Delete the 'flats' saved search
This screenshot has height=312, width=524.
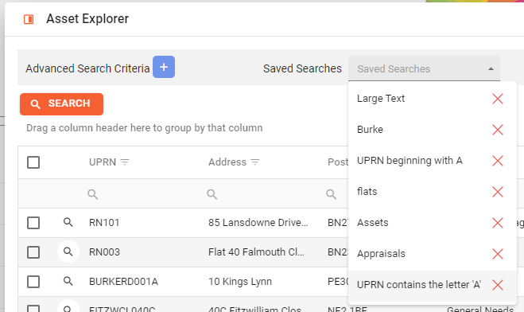click(x=498, y=192)
